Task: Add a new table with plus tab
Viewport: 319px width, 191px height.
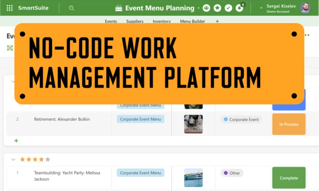Action: pyautogui.click(x=217, y=21)
